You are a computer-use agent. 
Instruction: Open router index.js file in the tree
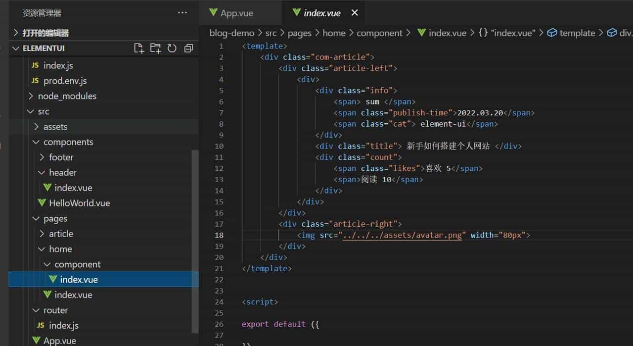63,325
